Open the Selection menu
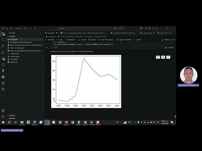 (x=18, y=28)
